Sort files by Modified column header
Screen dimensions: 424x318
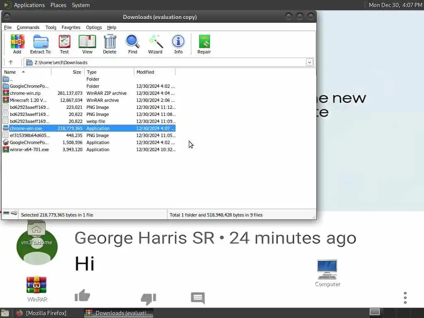(155, 72)
